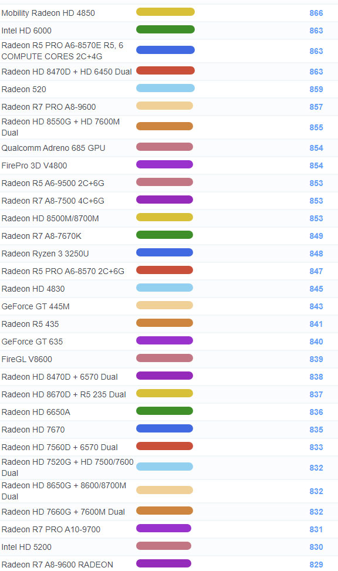Click the purple bar for FirePro 3D V4800
Screen dimensions: 338x571
click(165, 164)
